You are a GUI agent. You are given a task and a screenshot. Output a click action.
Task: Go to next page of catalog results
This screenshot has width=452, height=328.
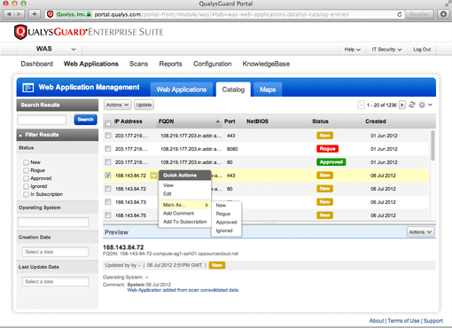pos(402,105)
